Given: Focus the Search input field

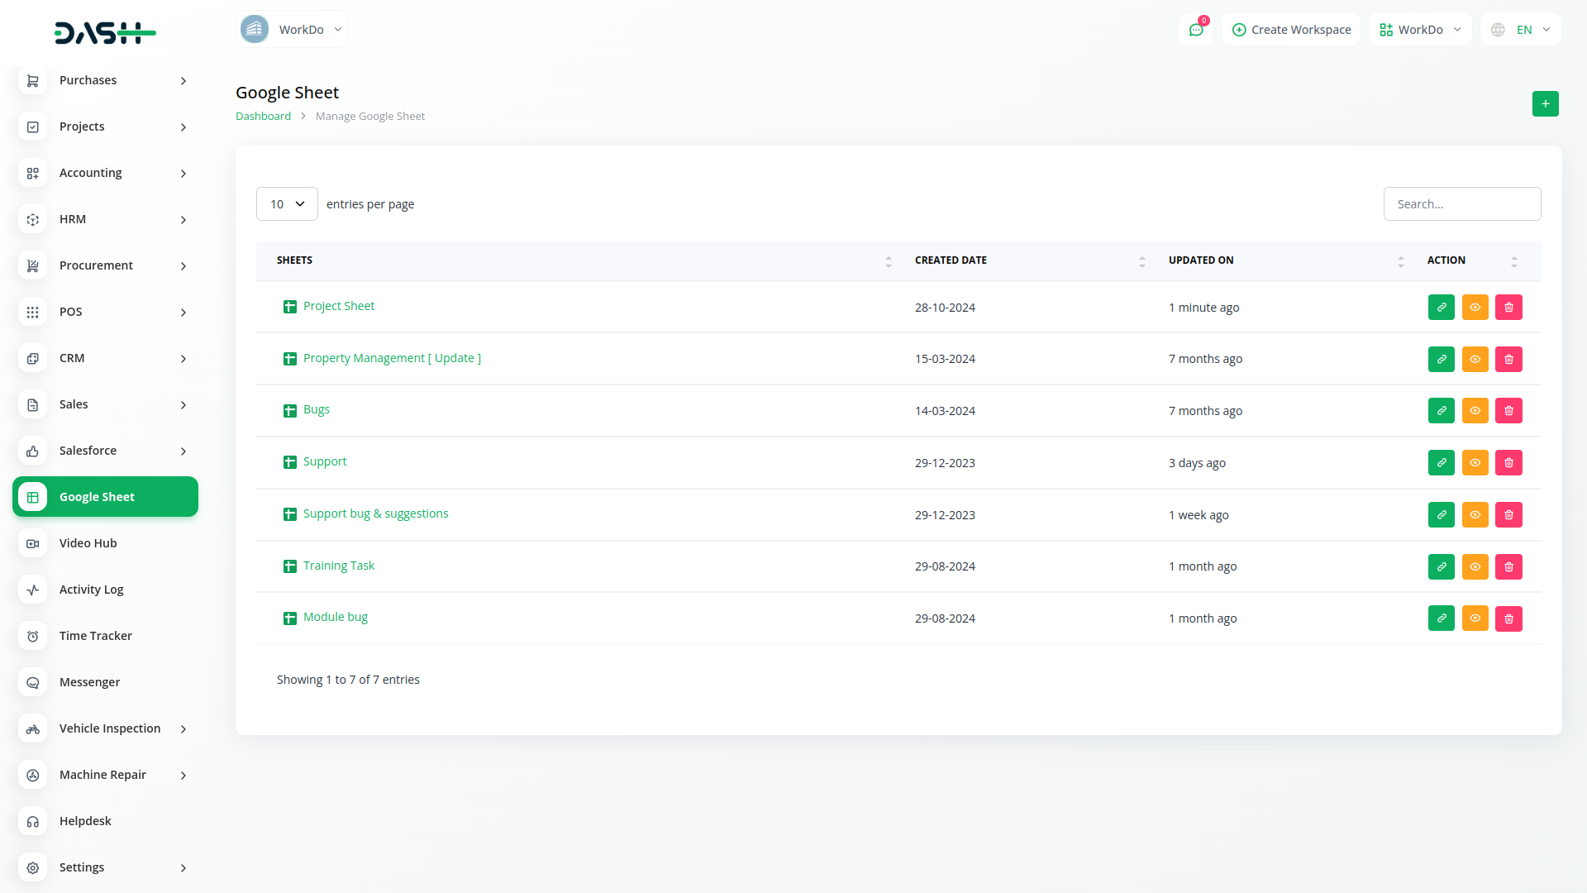Looking at the screenshot, I should tap(1461, 204).
